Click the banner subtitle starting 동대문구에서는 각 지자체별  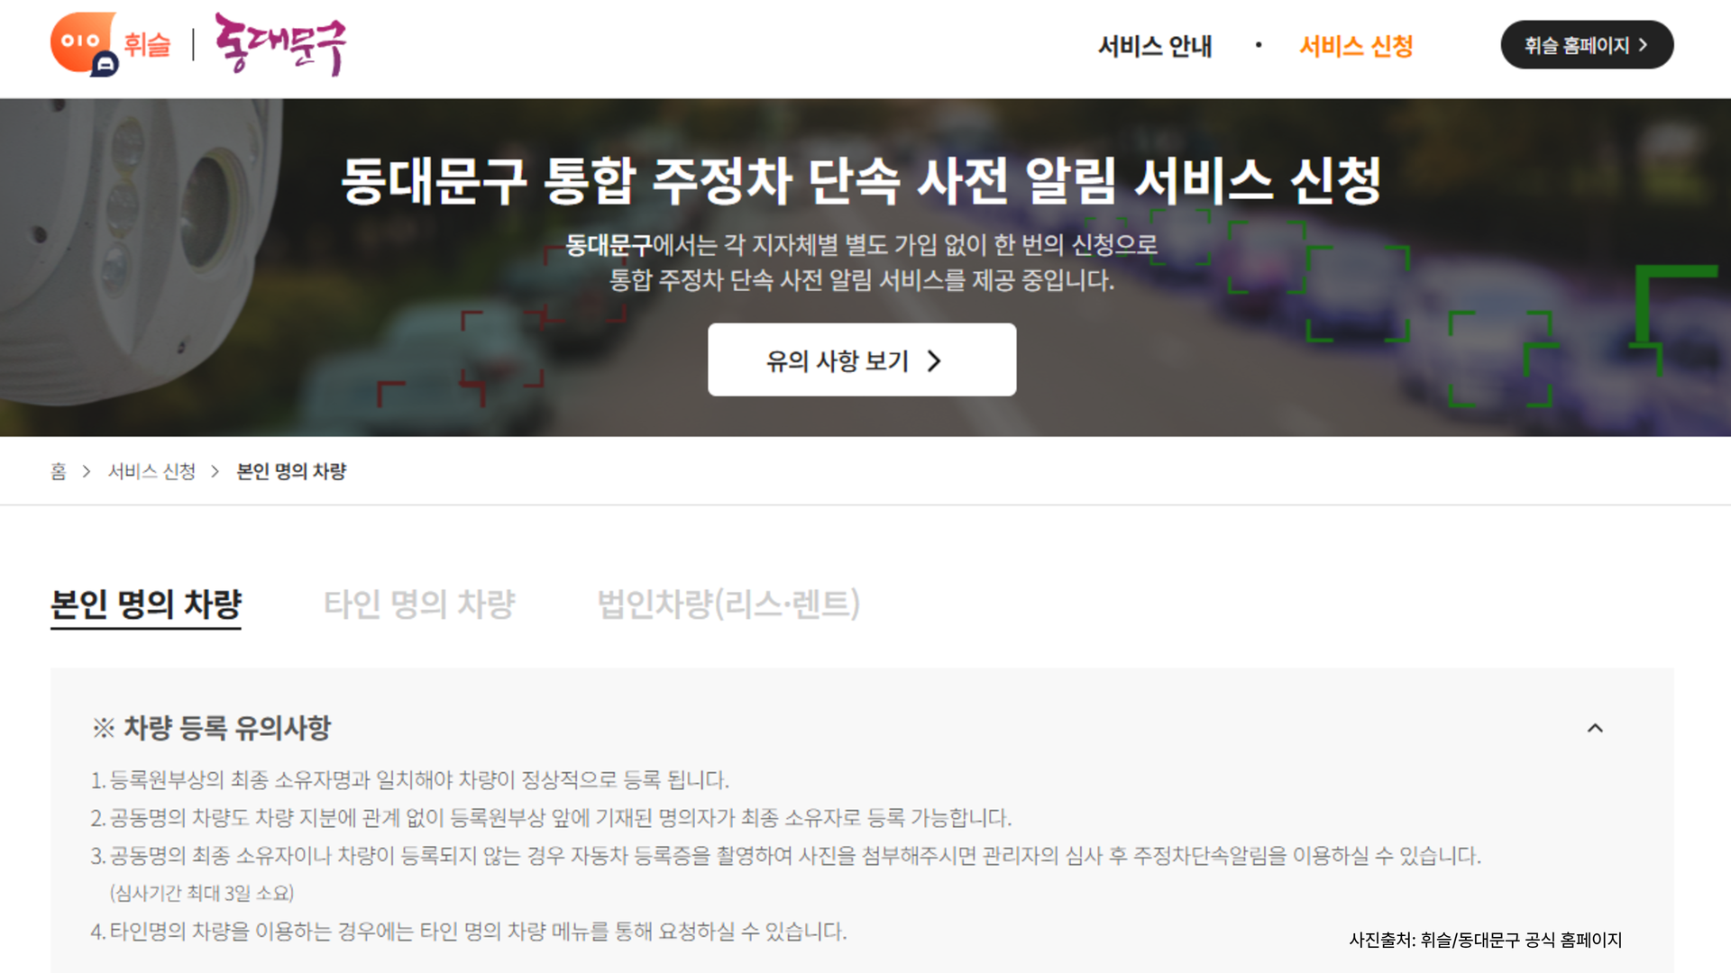[862, 262]
